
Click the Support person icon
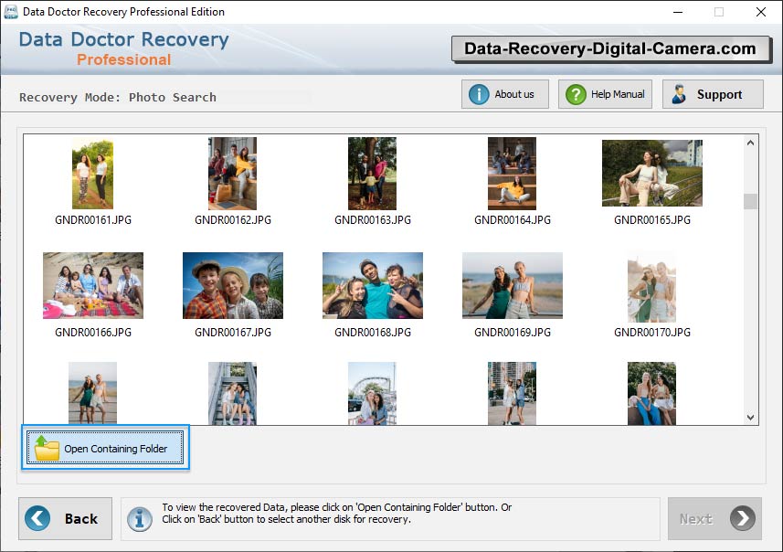pos(679,94)
